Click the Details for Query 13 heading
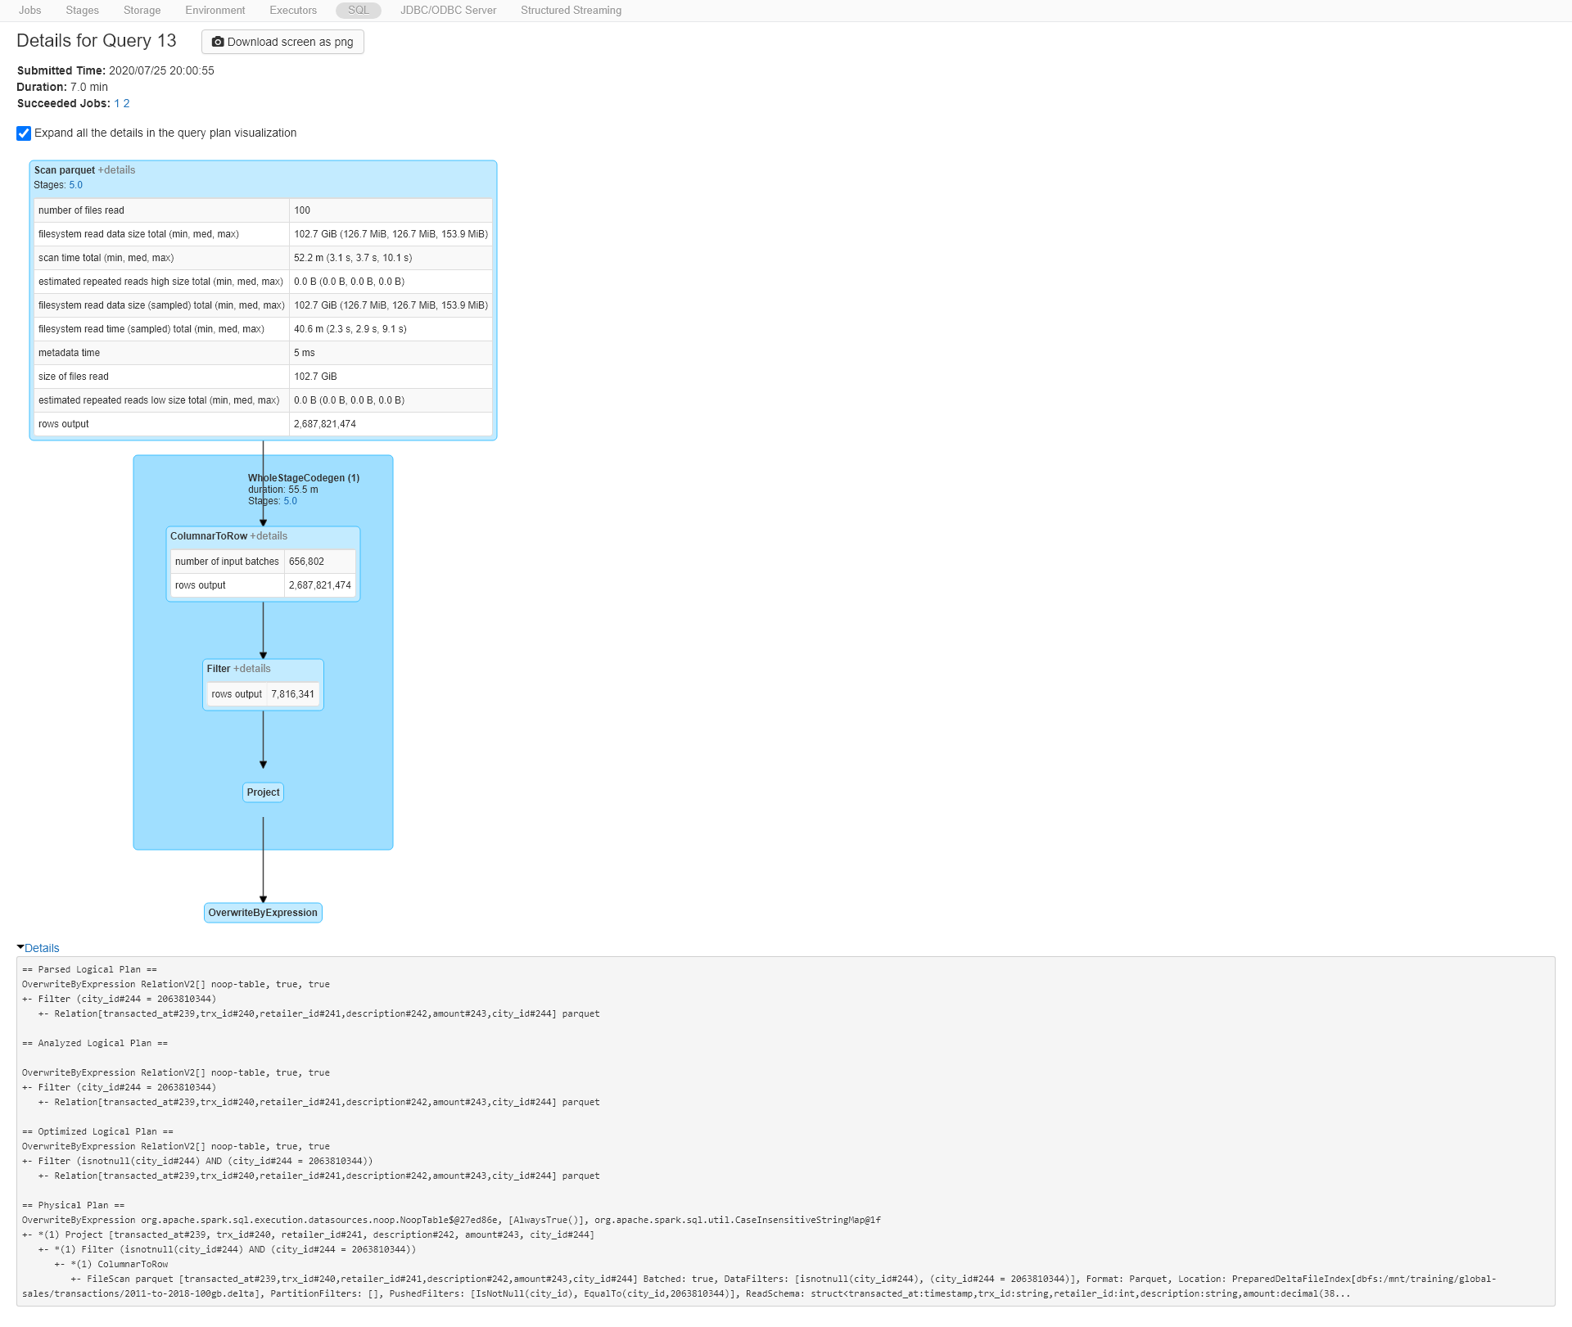This screenshot has height=1327, width=1572. point(97,41)
